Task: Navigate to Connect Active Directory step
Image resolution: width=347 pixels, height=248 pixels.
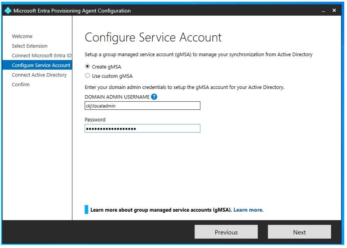Action: coord(39,75)
